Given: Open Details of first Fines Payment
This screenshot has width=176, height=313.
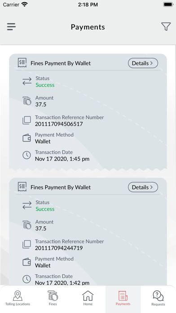Looking at the screenshot, I should [143, 63].
